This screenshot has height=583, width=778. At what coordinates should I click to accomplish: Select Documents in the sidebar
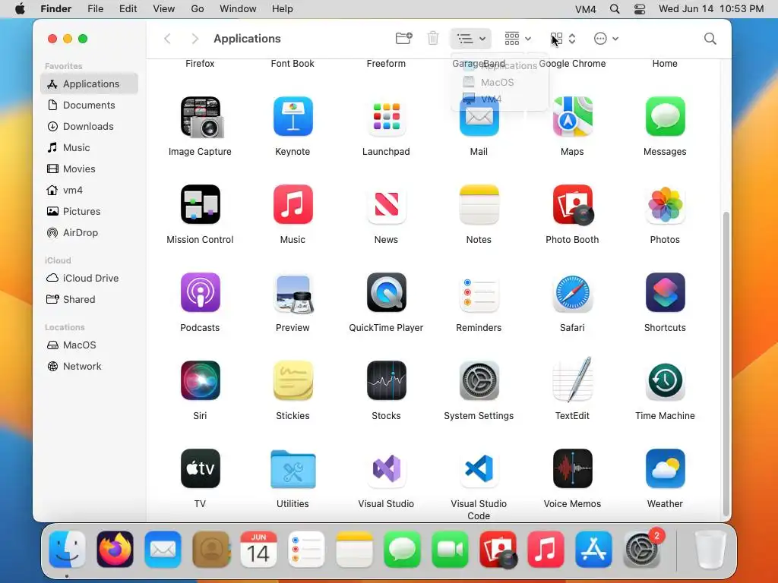coord(90,105)
